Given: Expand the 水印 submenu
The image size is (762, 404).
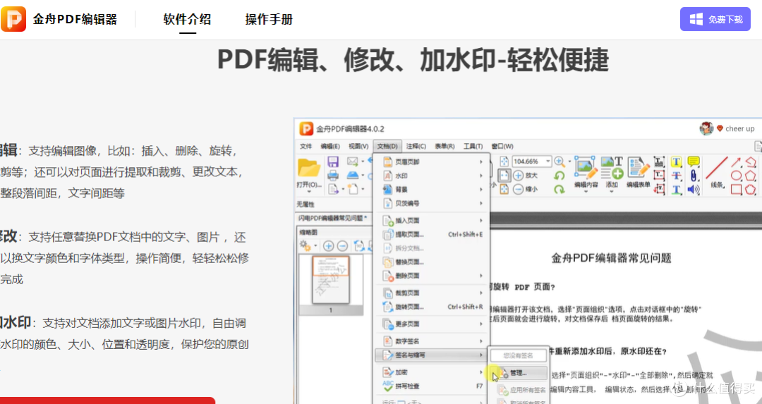Looking at the screenshot, I should pos(432,176).
